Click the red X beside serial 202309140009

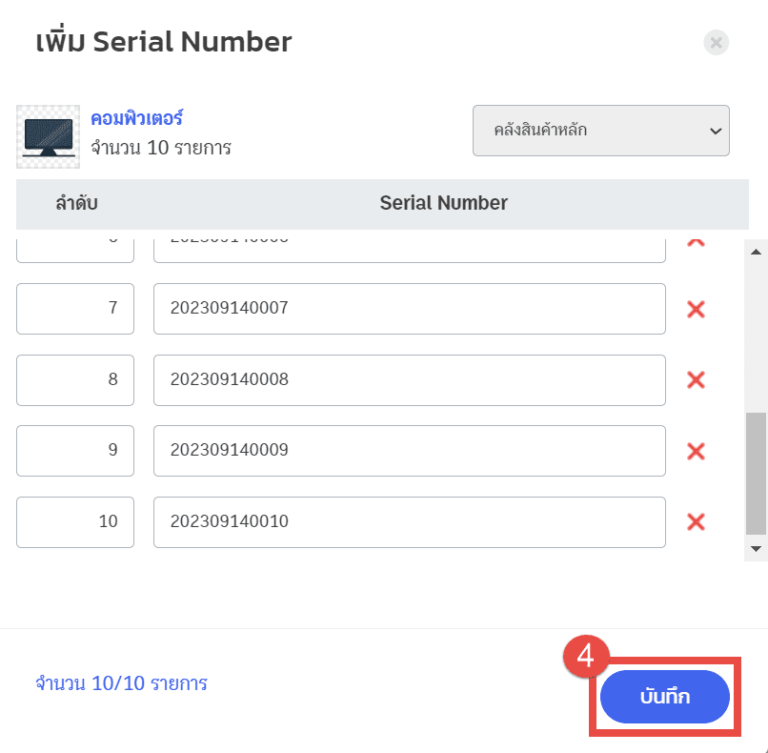696,451
